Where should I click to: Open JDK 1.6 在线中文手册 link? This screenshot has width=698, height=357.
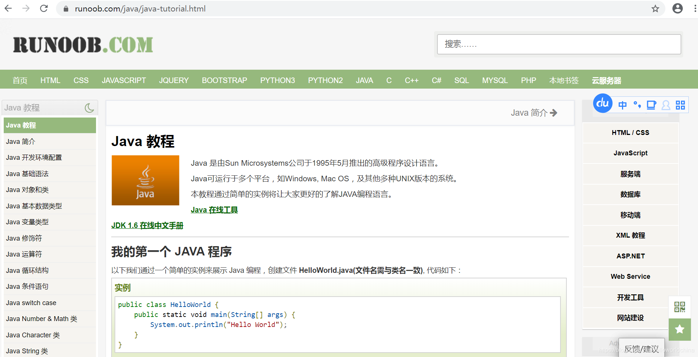(147, 225)
